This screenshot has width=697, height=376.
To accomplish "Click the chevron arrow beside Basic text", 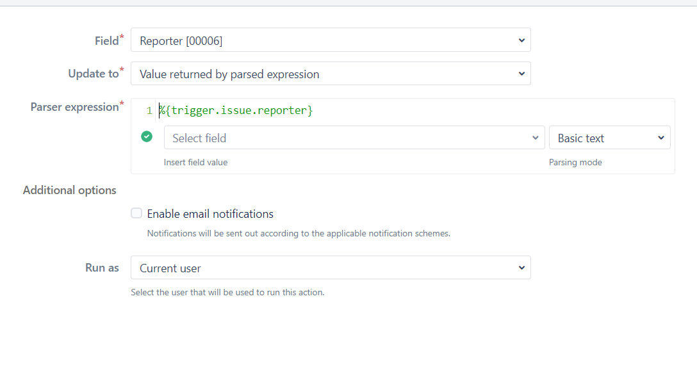I will pyautogui.click(x=661, y=138).
